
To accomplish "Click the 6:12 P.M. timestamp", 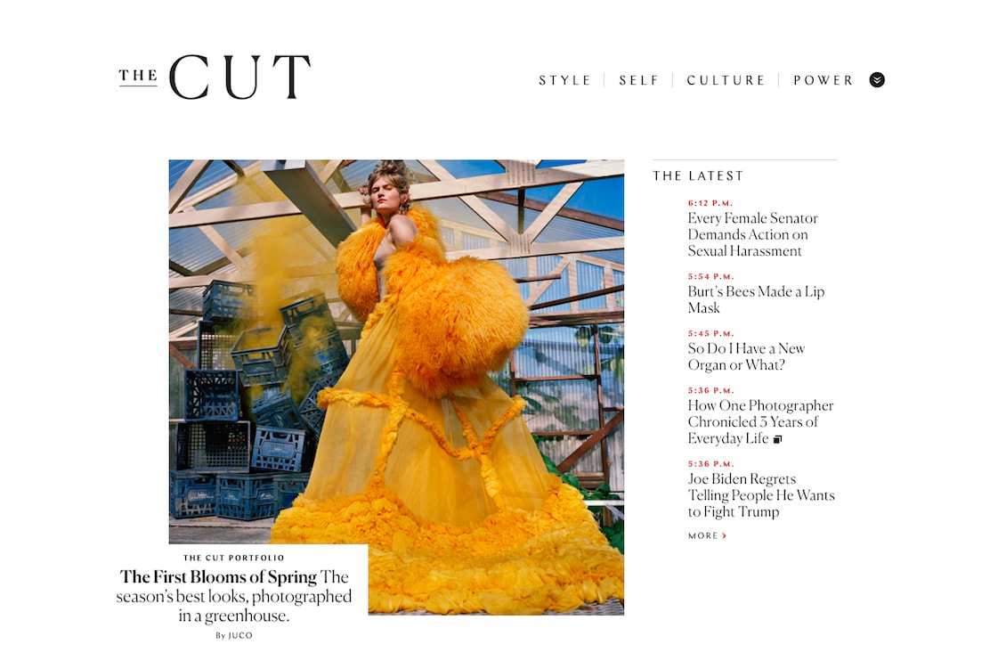I will point(710,203).
